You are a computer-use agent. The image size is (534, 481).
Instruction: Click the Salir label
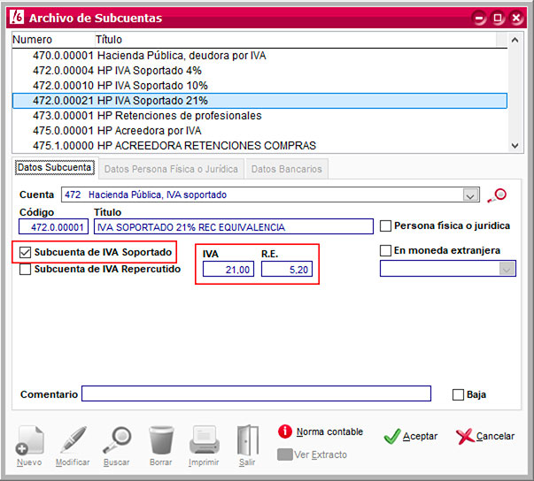(247, 462)
